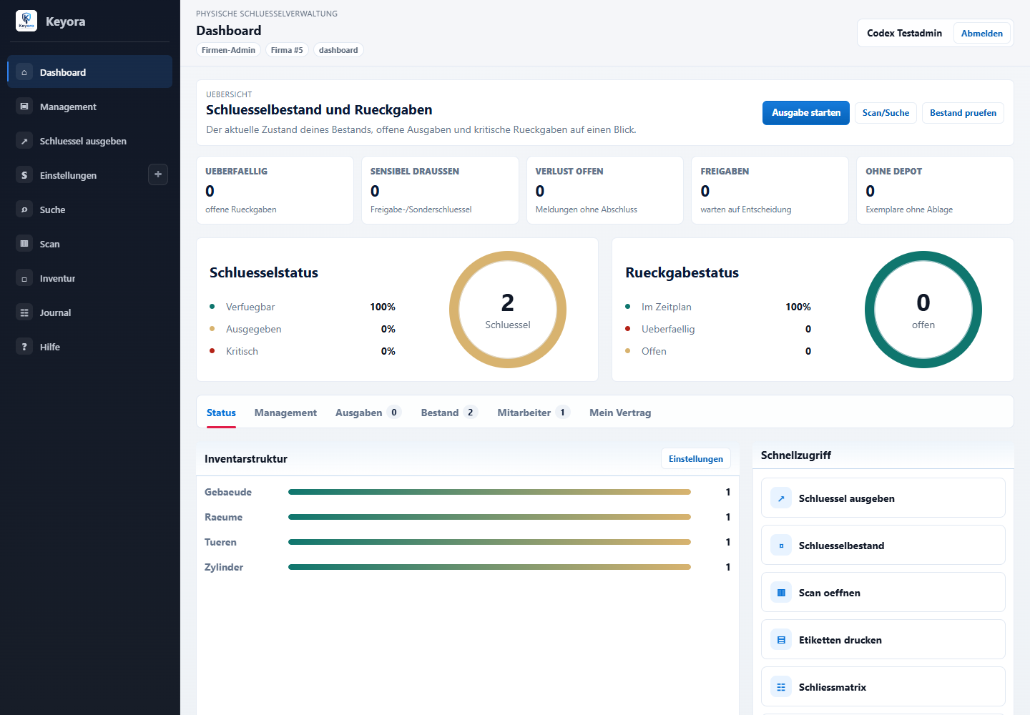The height and width of the screenshot is (715, 1030).
Task: Click the Kritisch legend row
Action: tap(303, 351)
